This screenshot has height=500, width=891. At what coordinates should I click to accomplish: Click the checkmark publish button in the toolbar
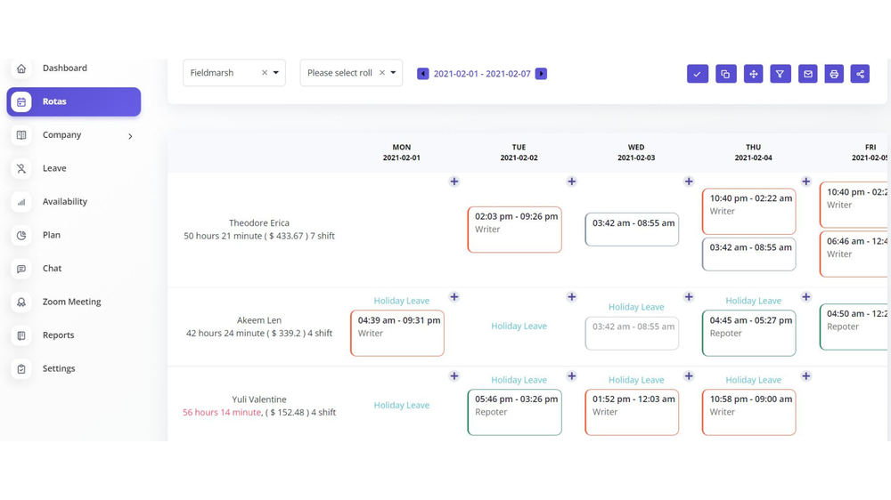(698, 74)
